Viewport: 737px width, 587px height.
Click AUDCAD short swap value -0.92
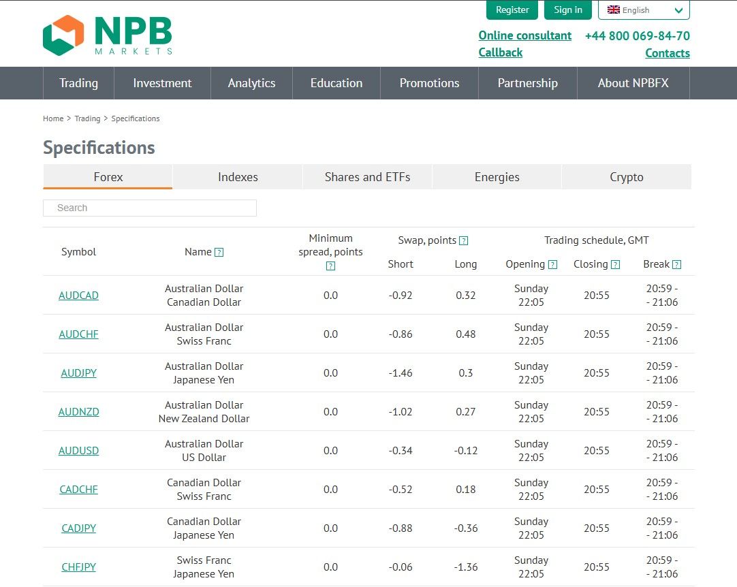tap(401, 295)
